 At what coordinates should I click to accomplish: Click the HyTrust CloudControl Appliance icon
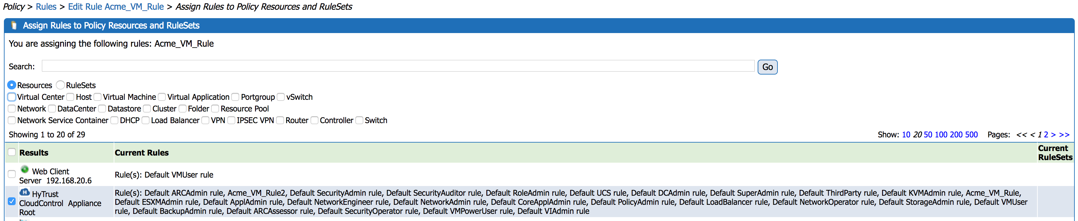25,192
